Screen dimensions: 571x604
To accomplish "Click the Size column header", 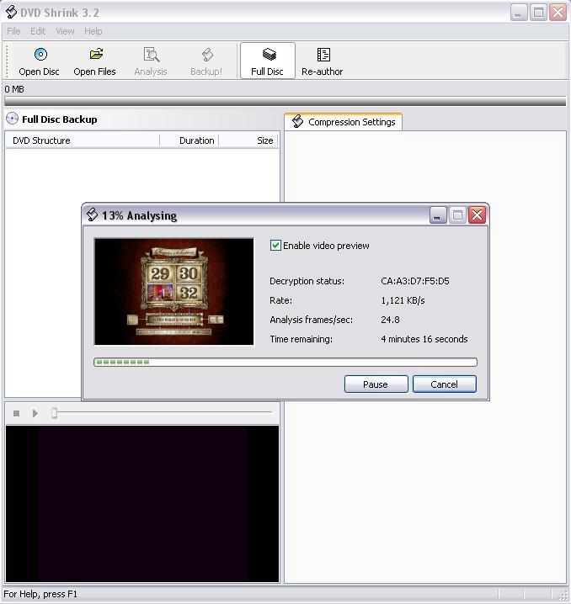I will click(248, 140).
